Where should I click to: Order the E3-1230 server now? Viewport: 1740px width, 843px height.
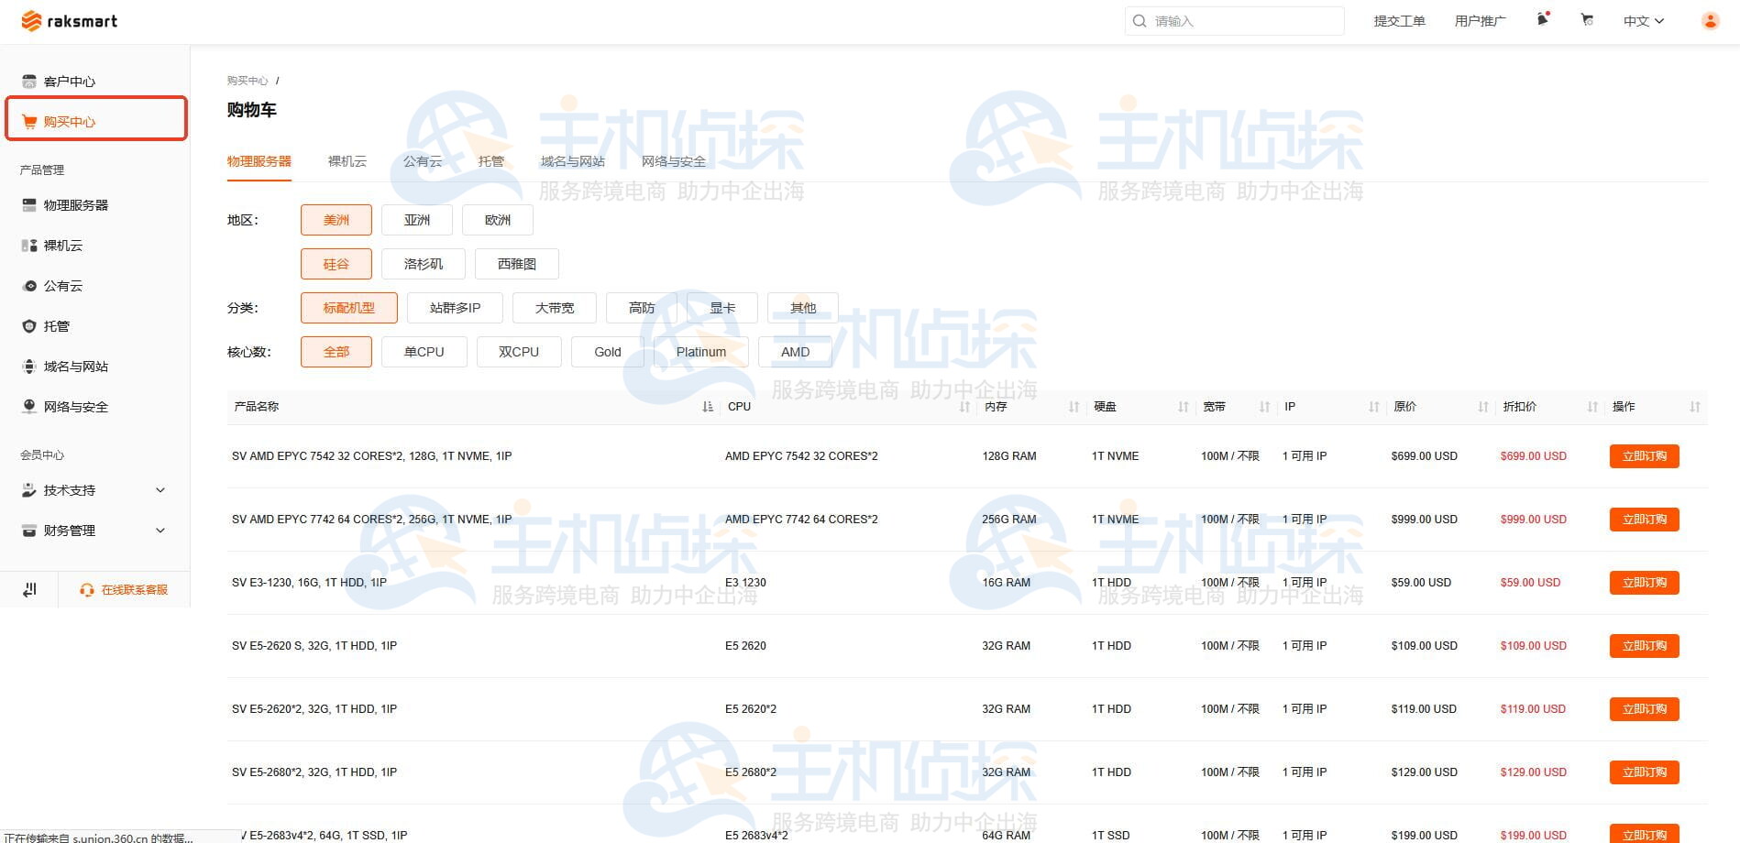[1644, 583]
